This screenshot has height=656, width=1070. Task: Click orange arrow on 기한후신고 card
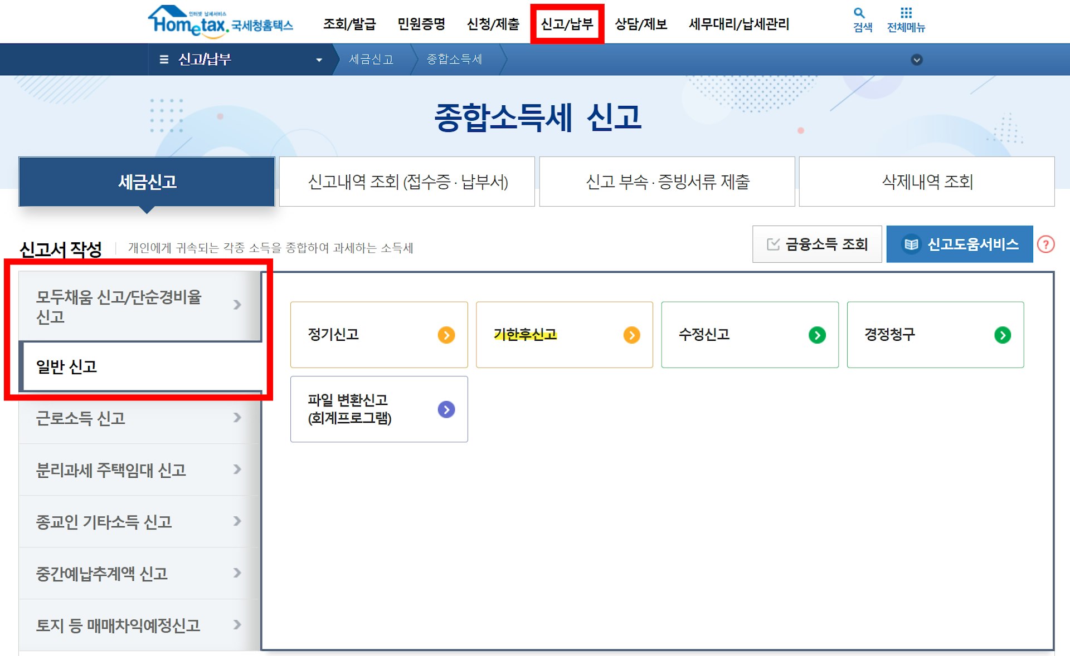pos(631,335)
